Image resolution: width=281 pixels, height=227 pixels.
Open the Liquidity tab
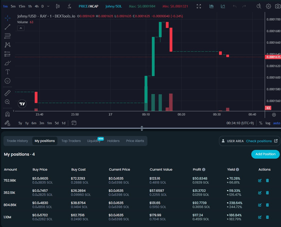tap(94, 141)
